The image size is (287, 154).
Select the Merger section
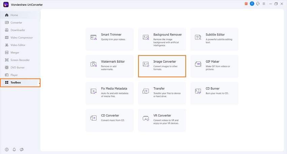pyautogui.click(x=15, y=52)
